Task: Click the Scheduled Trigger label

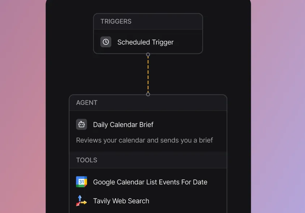Action: click(145, 42)
